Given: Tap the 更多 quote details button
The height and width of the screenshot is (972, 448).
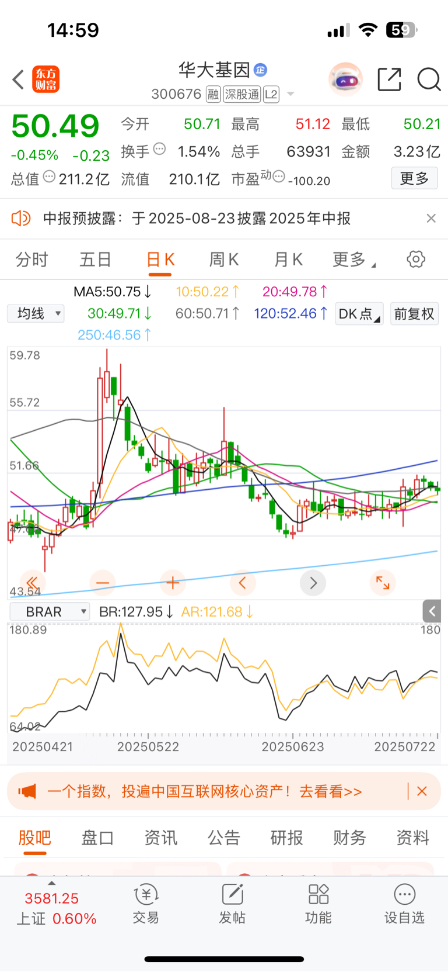Looking at the screenshot, I should tap(414, 178).
